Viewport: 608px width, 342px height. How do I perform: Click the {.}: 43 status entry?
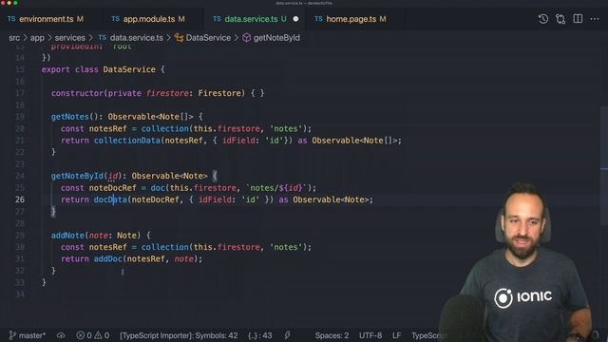point(259,335)
